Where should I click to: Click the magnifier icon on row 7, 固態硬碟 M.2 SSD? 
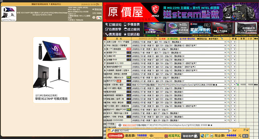tap(228, 63)
